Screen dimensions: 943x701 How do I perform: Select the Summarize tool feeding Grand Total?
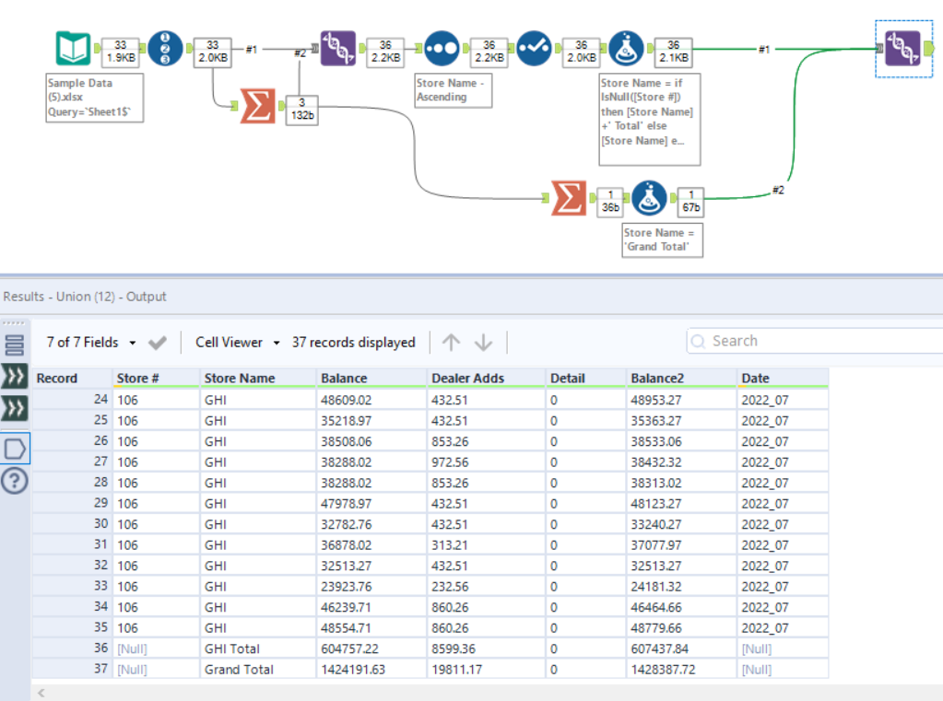point(568,197)
